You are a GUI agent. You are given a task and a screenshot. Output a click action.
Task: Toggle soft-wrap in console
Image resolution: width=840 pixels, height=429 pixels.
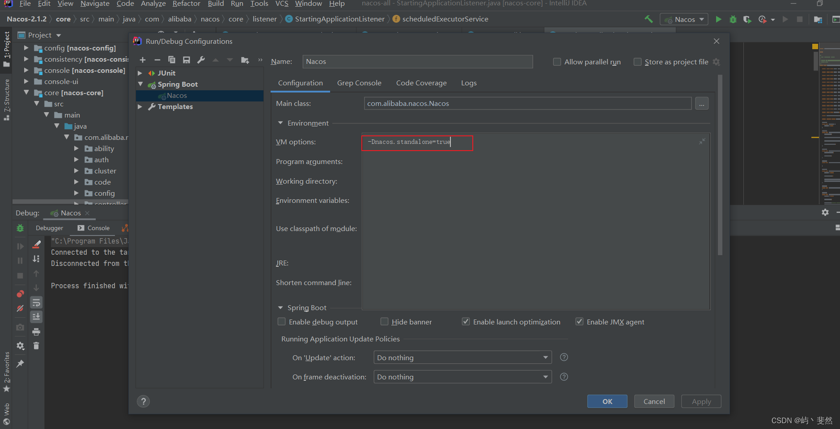click(x=36, y=303)
